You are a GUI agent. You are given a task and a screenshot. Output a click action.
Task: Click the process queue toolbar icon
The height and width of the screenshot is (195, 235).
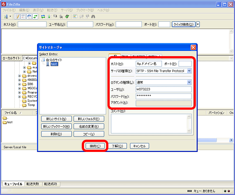pos(49,17)
